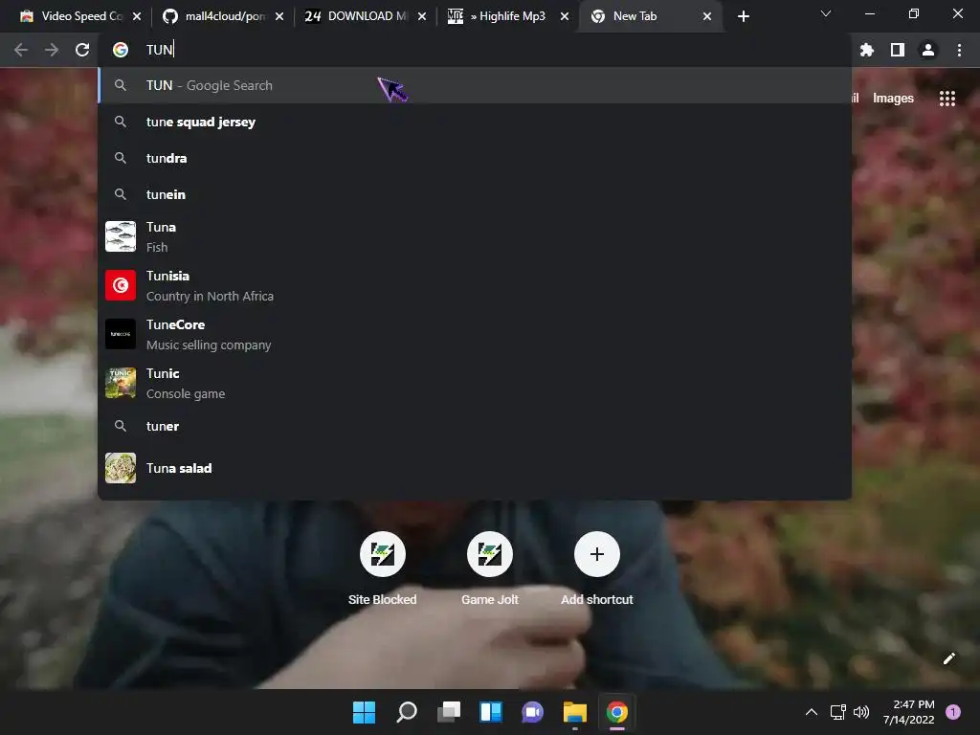
Task: Select the Tunisia country suggestion
Action: pyautogui.click(x=475, y=285)
